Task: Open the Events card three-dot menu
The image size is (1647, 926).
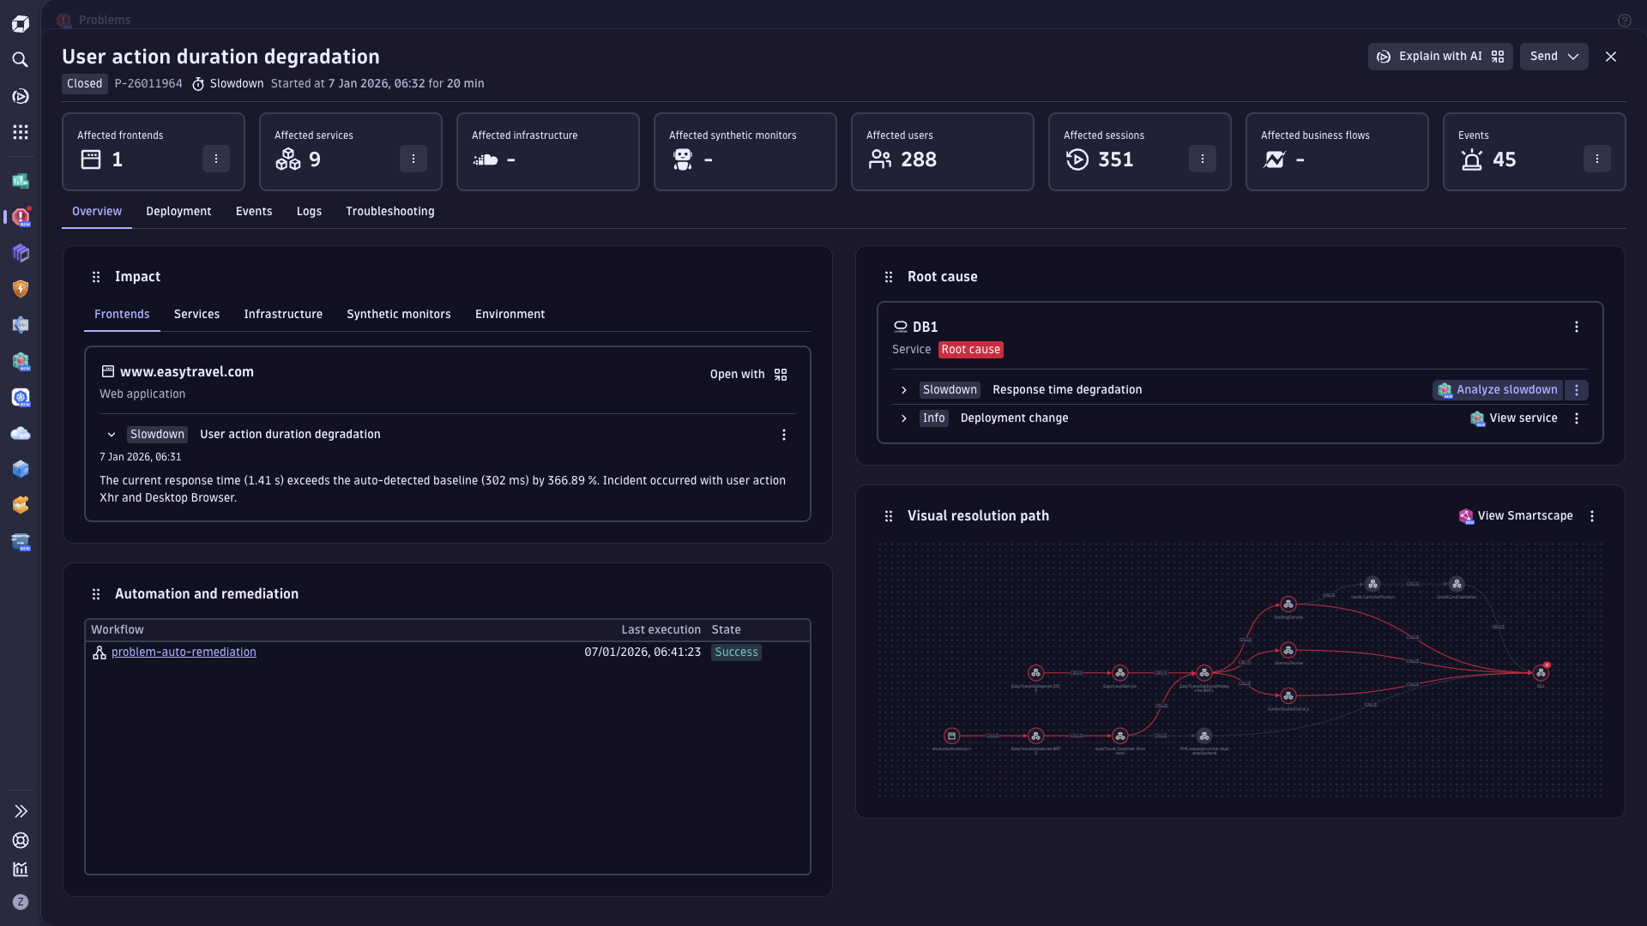Action: [1596, 159]
